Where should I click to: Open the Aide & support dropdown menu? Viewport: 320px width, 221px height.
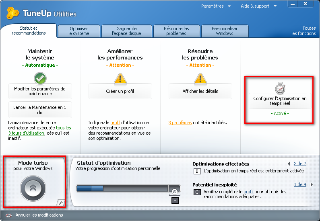point(258,6)
